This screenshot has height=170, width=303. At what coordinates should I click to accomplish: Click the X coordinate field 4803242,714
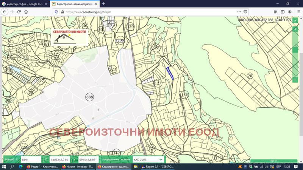pyautogui.click(x=59, y=160)
